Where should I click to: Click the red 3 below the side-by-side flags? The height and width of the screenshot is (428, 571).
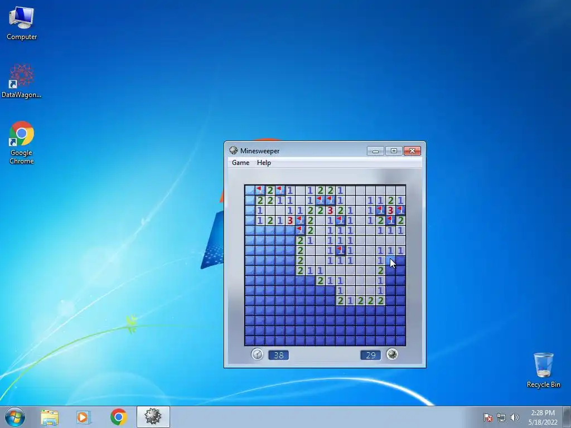pyautogui.click(x=330, y=210)
